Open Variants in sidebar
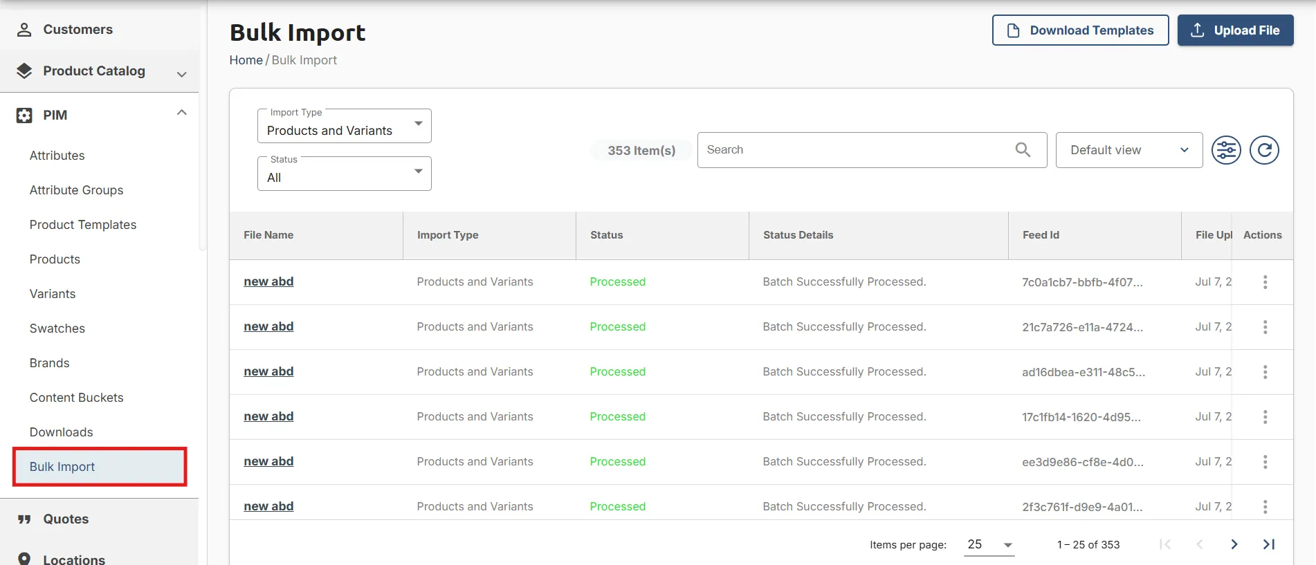Viewport: 1316px width, 565px height. click(53, 294)
